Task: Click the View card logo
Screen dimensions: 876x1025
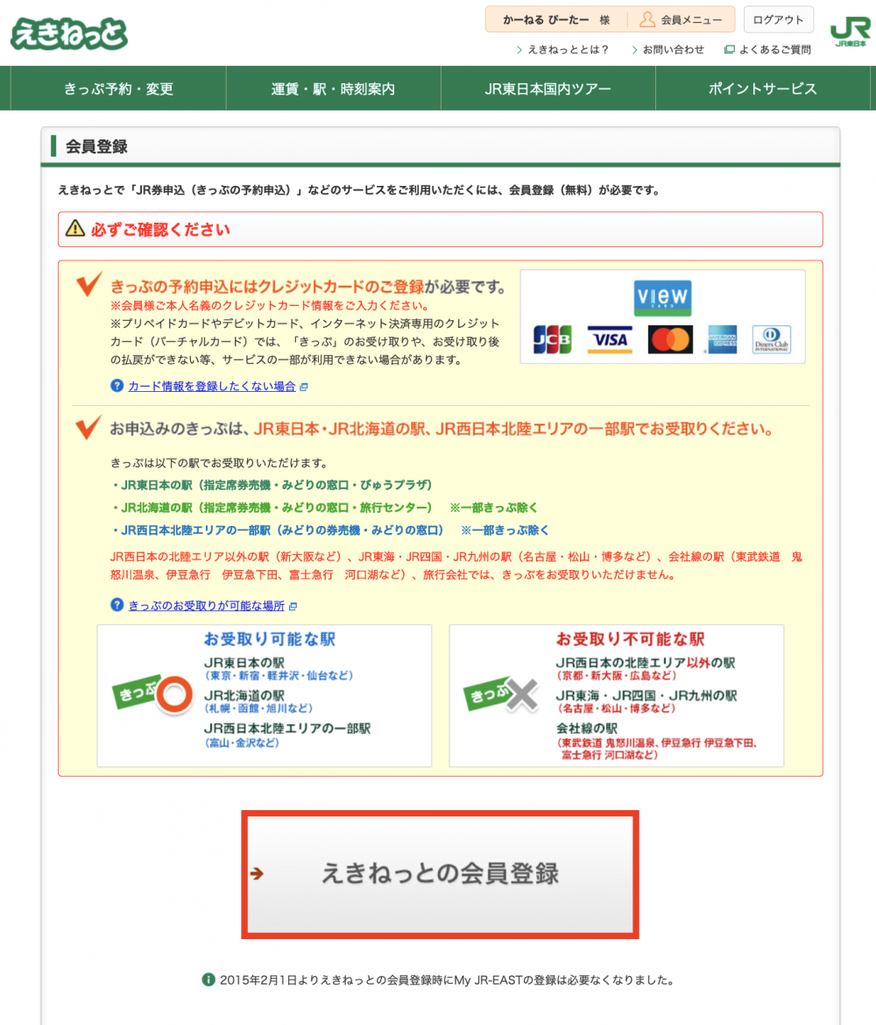Action: tap(662, 298)
